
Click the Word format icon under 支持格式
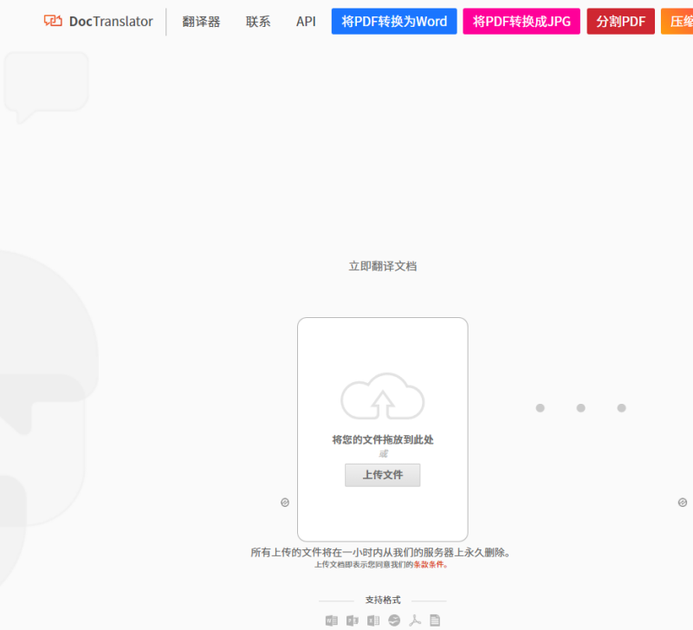tap(332, 620)
